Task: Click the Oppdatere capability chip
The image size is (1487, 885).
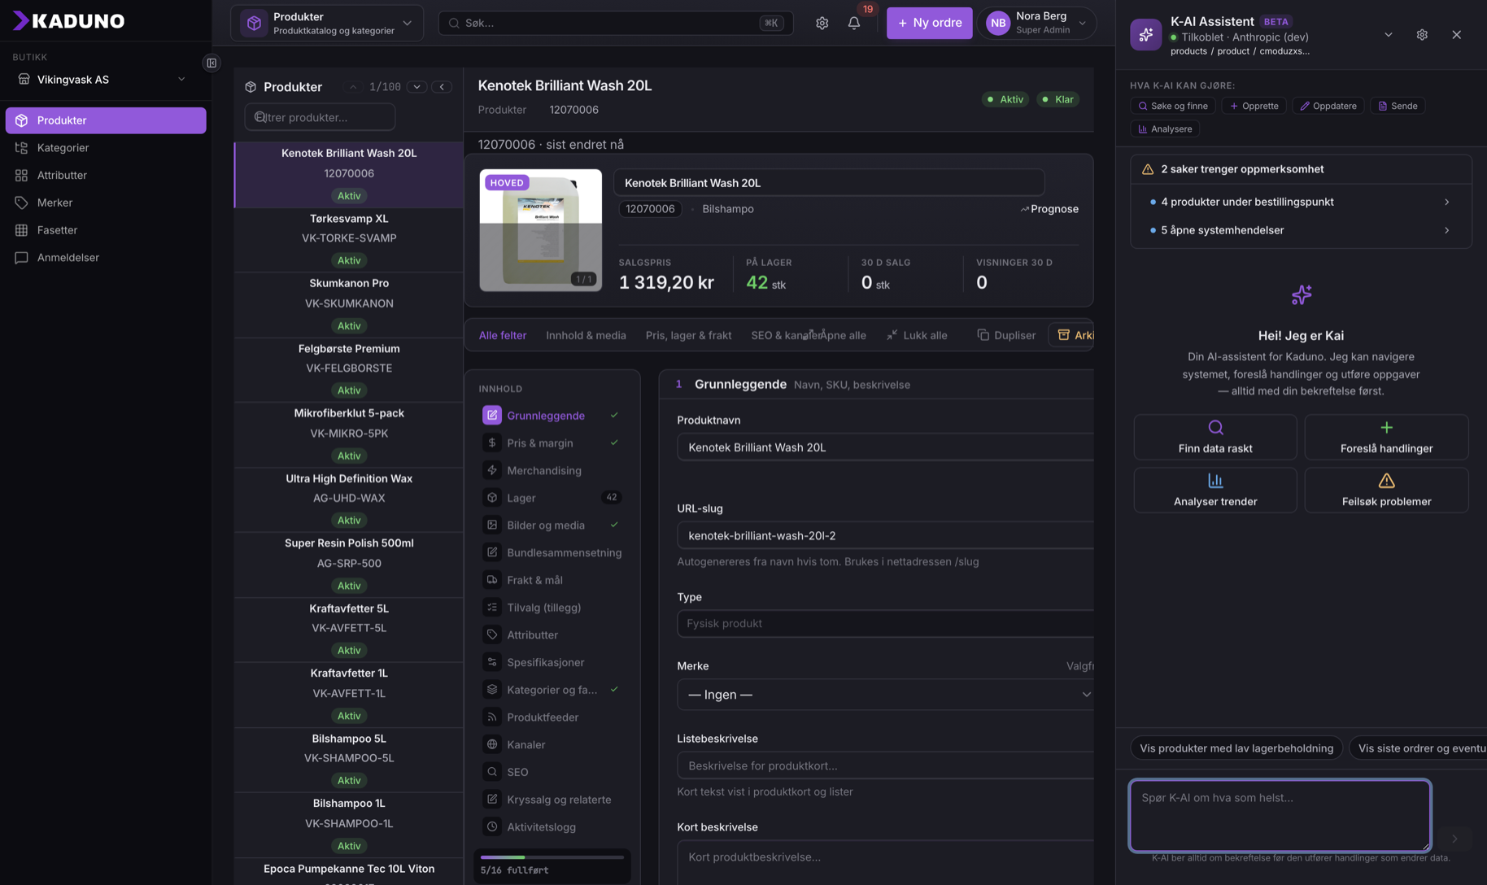Action: (1328, 106)
